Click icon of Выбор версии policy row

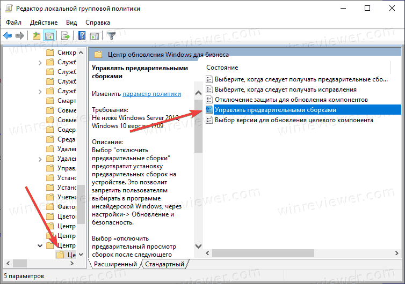coord(209,120)
